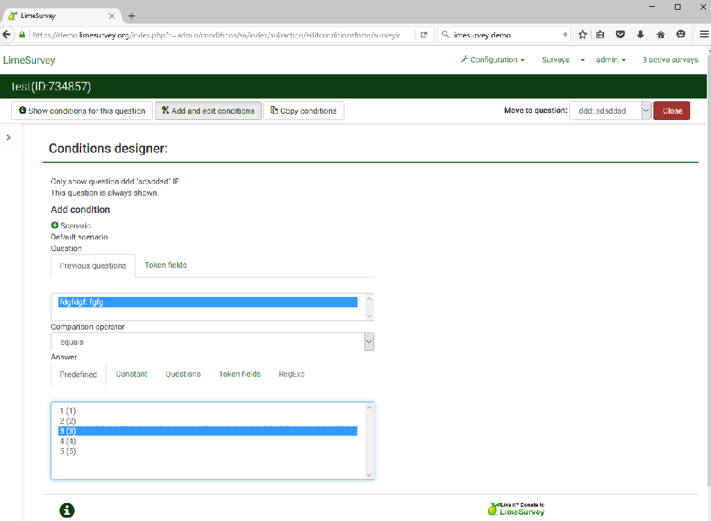Select answer option 4 (4) in list

[68, 441]
